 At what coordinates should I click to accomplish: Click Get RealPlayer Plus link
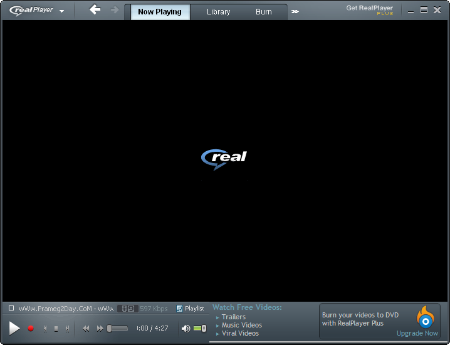[370, 10]
